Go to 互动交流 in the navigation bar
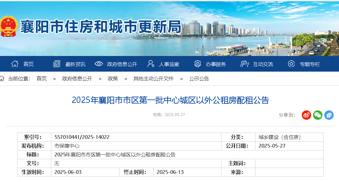The width and height of the screenshot is (339, 182). pyautogui.click(x=263, y=64)
